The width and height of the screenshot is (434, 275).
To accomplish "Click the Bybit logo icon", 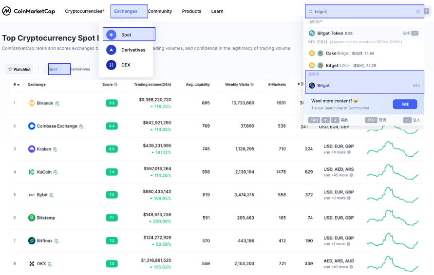I will pos(32,195).
